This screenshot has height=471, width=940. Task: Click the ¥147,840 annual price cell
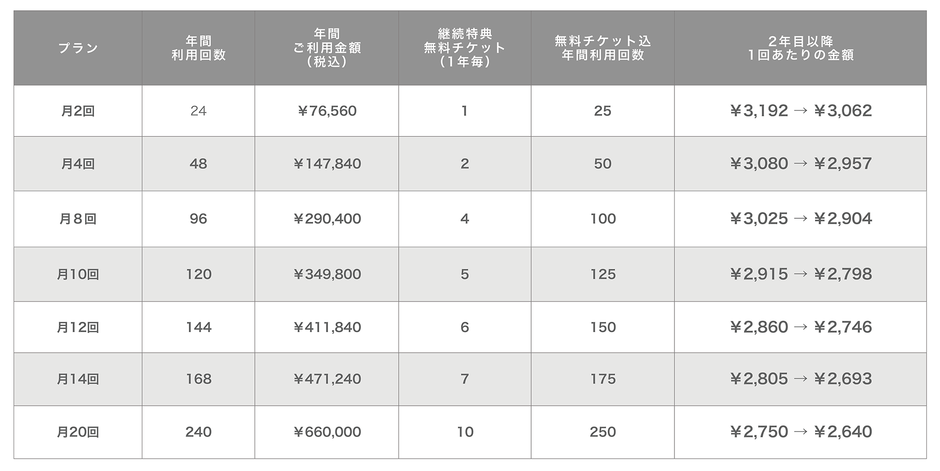(x=327, y=164)
